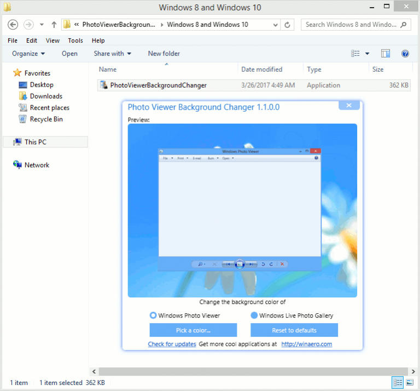420x391 pixels.
Task: Click the Open toolbar button
Action: pos(69,54)
